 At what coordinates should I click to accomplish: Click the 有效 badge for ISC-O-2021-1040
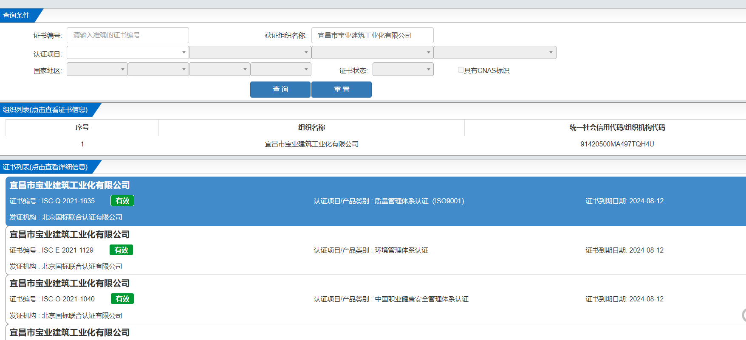click(122, 299)
